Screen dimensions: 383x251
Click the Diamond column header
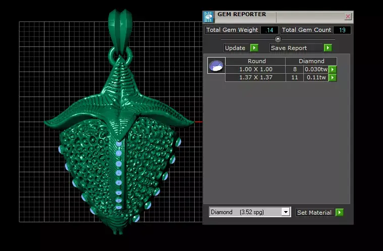pyautogui.click(x=311, y=61)
